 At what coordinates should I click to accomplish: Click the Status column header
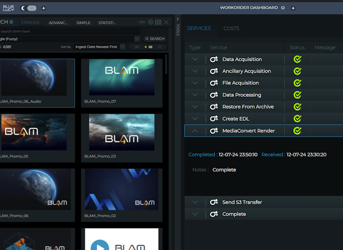[x=297, y=48]
